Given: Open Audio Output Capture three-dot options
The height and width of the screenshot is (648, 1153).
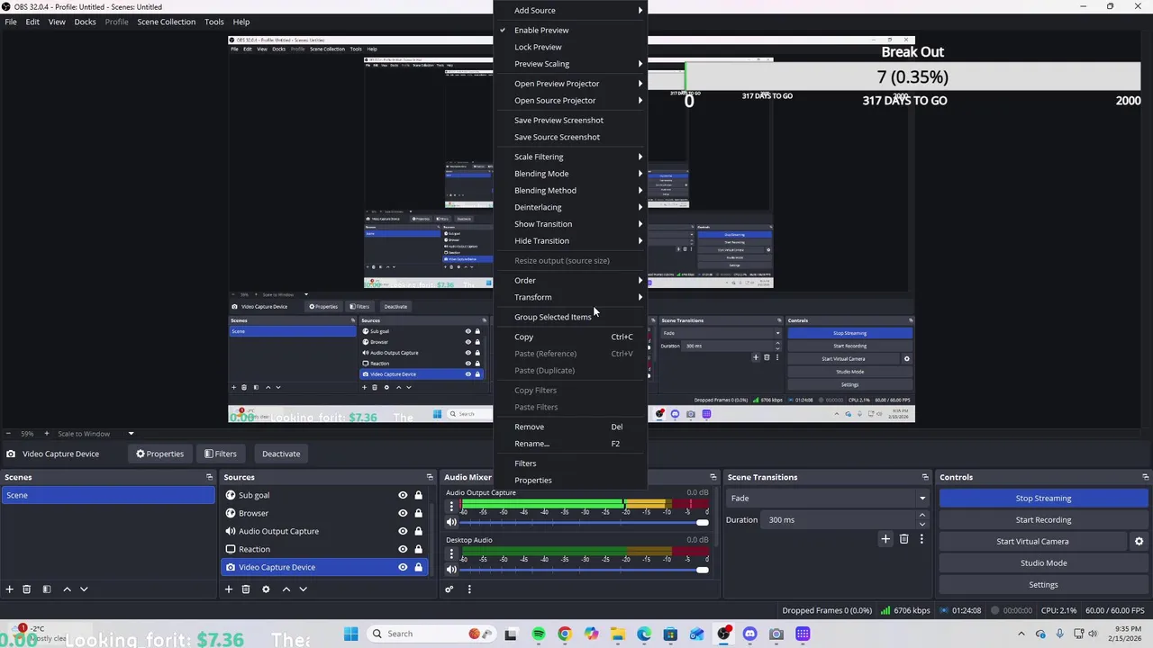Looking at the screenshot, I should click(451, 507).
